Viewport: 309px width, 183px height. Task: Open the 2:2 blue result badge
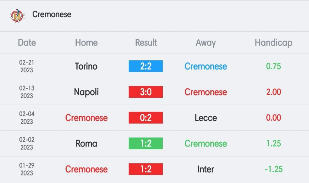pos(146,66)
